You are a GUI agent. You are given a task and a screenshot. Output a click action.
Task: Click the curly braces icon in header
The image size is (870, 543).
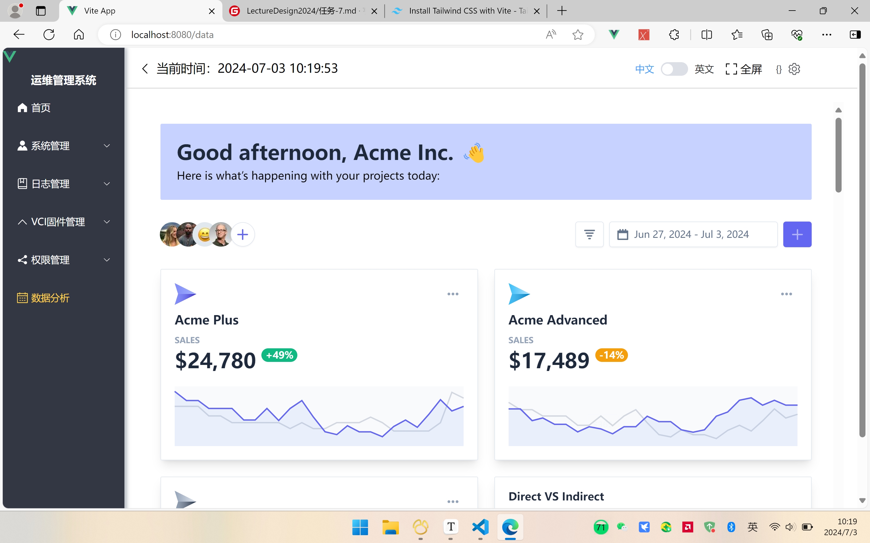pyautogui.click(x=779, y=69)
